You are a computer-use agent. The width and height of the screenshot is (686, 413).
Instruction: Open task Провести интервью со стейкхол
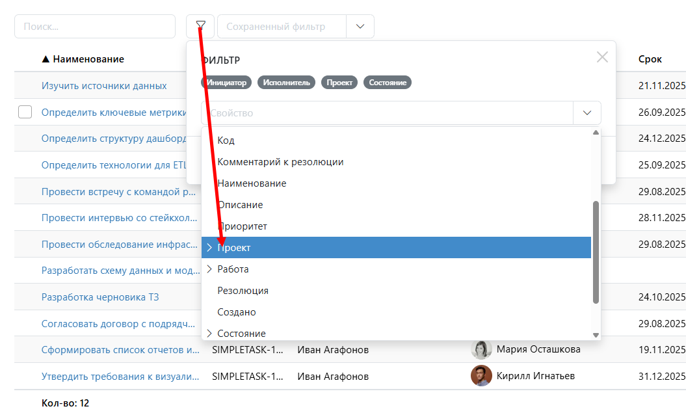[x=120, y=218]
